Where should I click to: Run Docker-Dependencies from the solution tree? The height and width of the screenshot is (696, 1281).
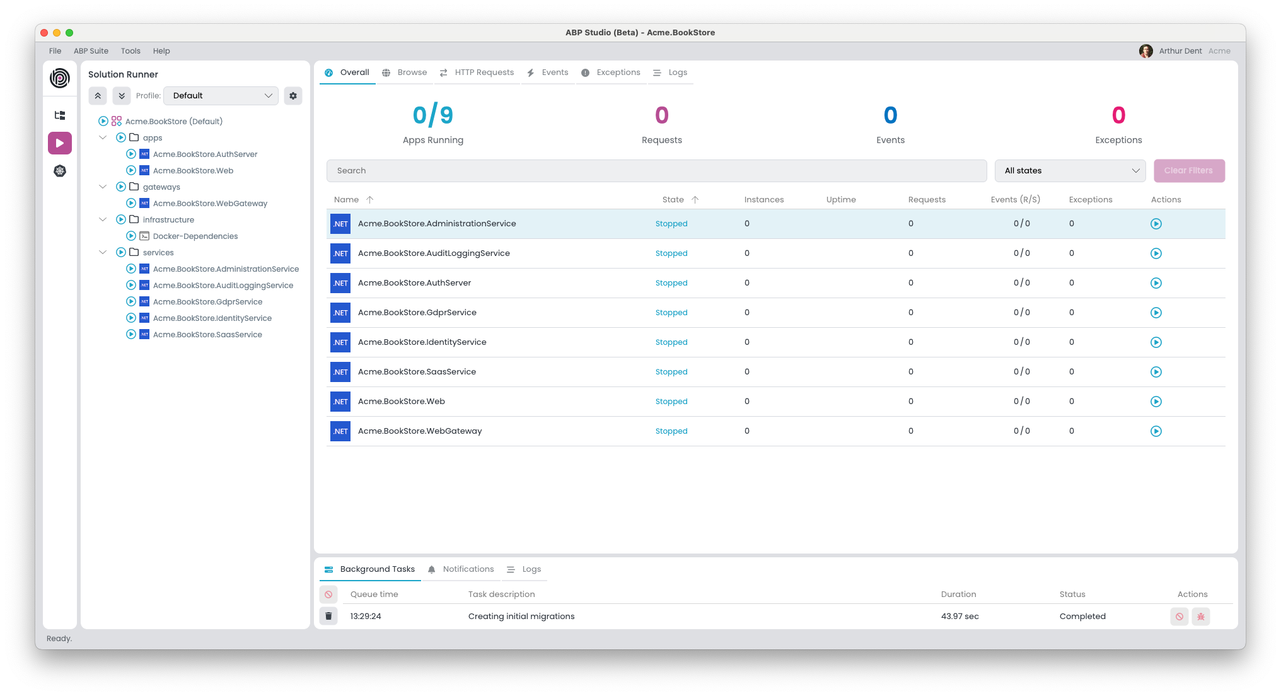131,236
